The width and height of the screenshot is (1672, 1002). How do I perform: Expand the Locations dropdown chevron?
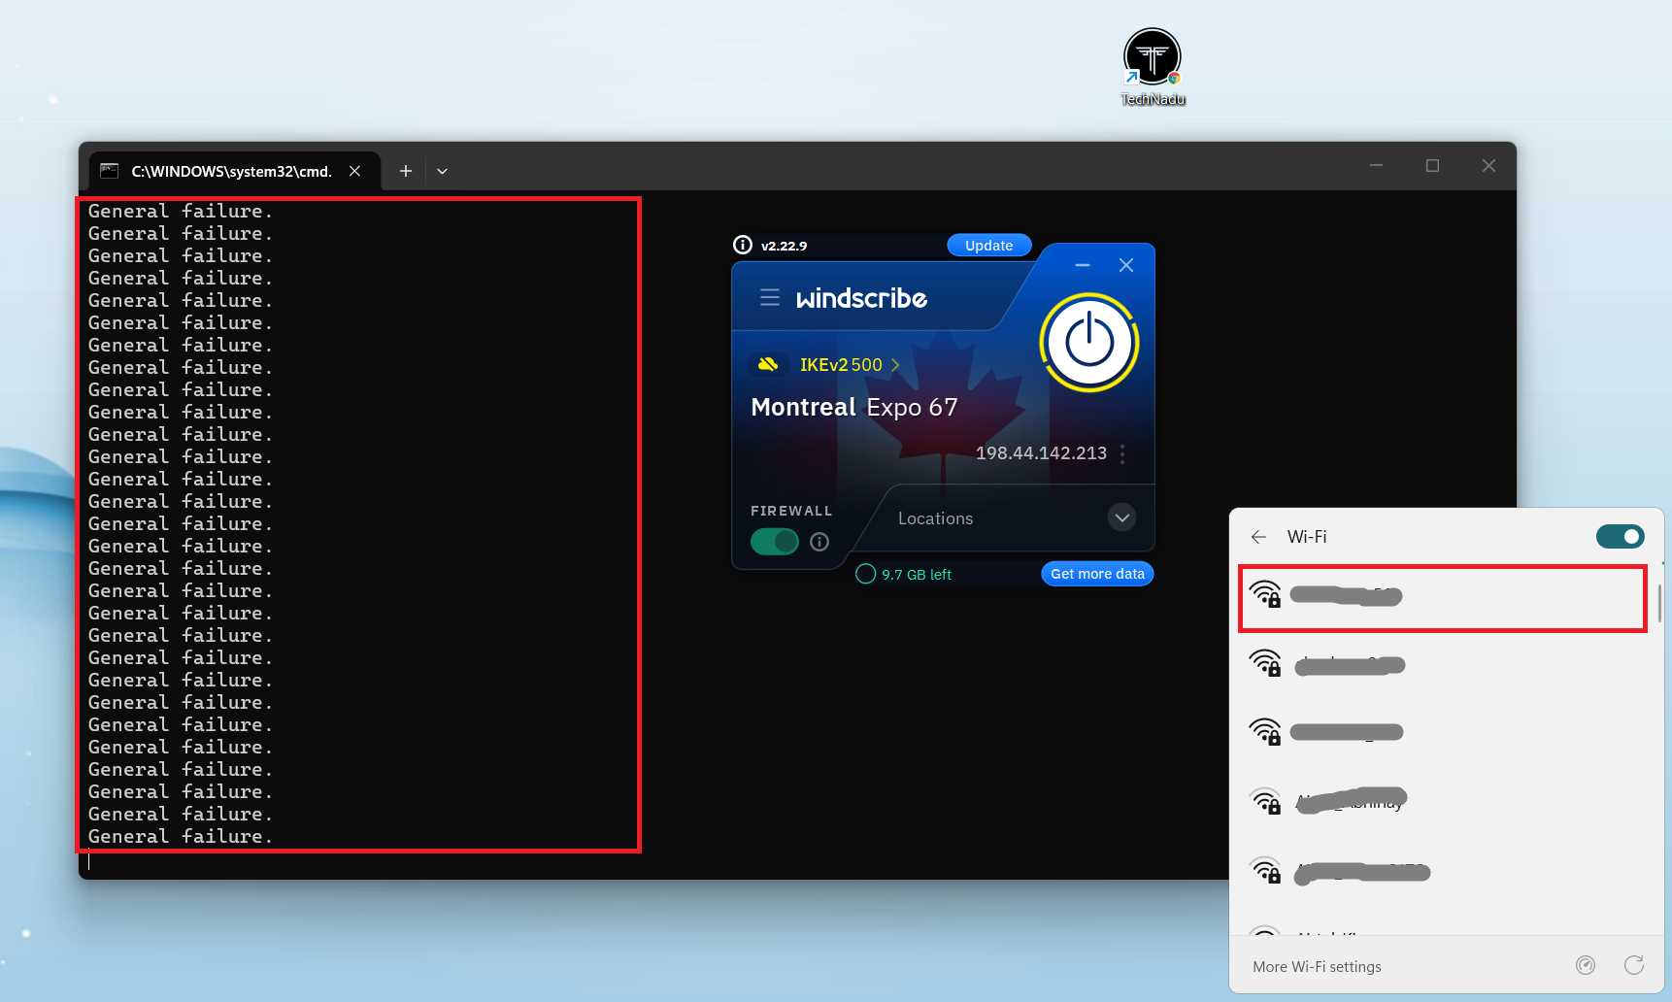(x=1121, y=518)
